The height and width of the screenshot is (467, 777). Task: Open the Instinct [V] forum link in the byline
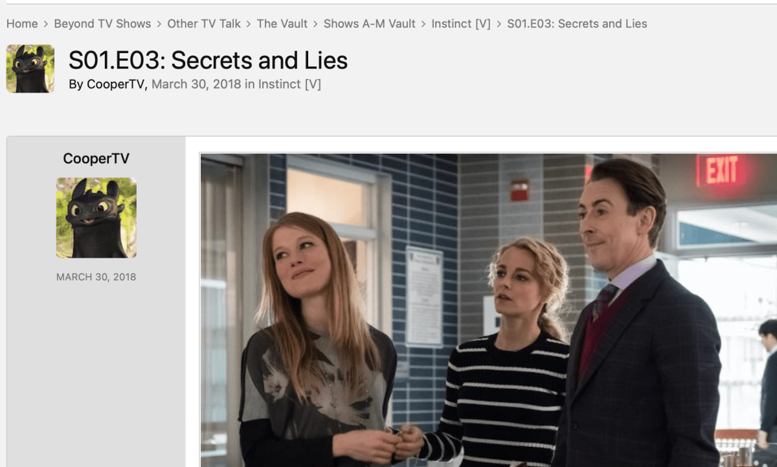[x=289, y=84]
